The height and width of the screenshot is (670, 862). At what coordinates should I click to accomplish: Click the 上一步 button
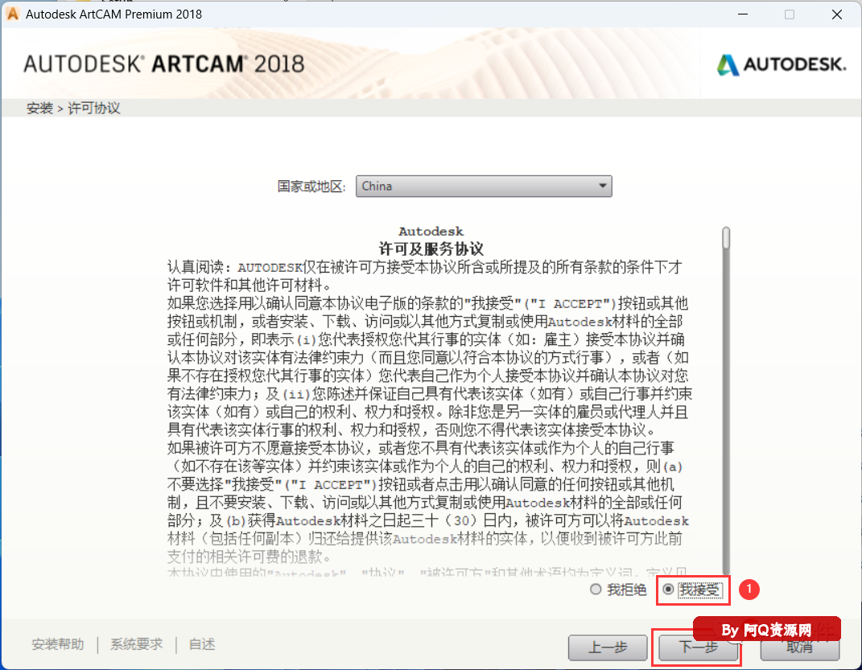coord(608,647)
